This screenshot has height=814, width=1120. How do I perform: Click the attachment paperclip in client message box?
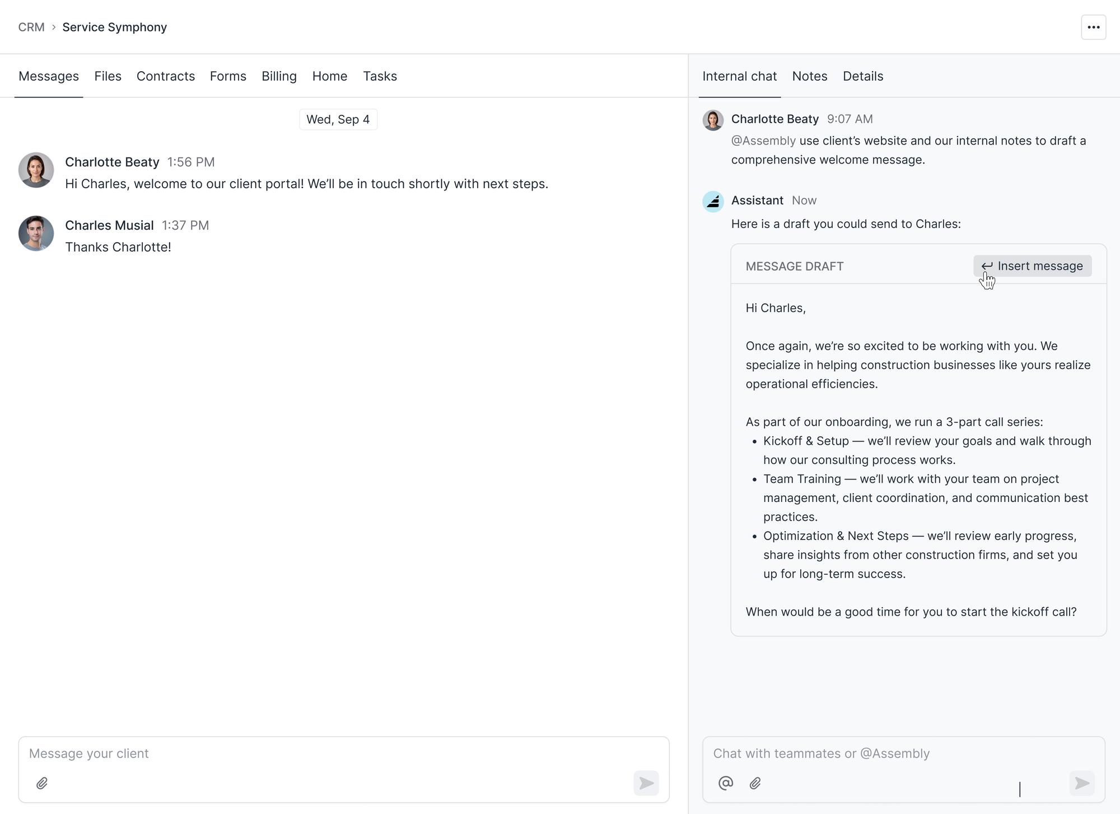tap(42, 783)
